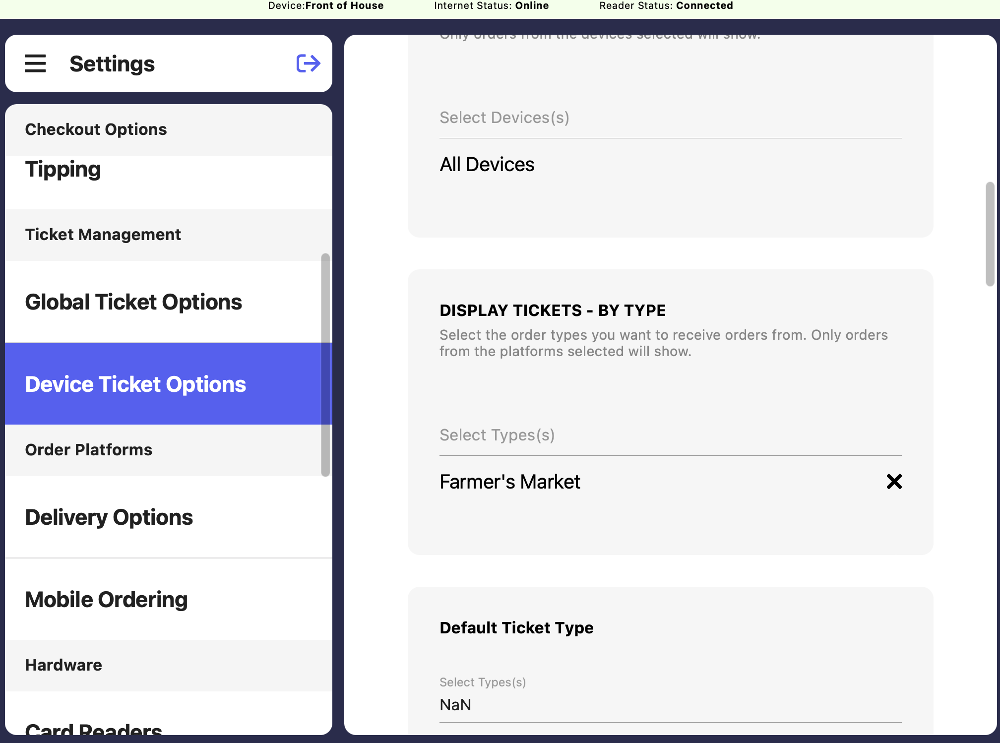Click the sidebar scrollbar thumb

325,365
